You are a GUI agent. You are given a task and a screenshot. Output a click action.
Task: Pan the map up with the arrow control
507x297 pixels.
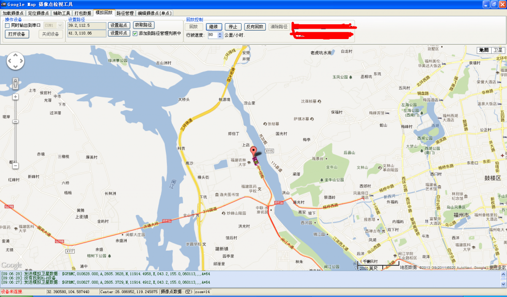15,55
